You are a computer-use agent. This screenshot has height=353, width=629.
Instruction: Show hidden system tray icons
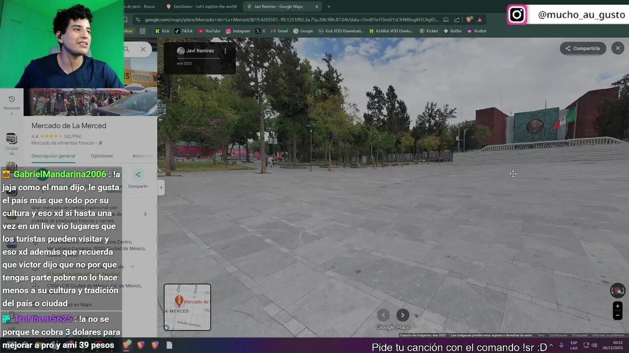click(551, 346)
